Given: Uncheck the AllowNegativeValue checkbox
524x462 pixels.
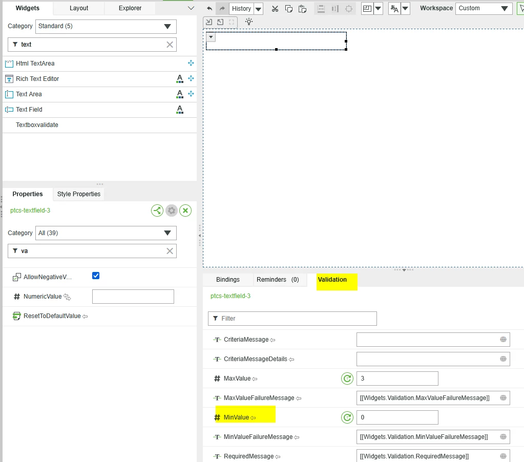Looking at the screenshot, I should coord(96,276).
